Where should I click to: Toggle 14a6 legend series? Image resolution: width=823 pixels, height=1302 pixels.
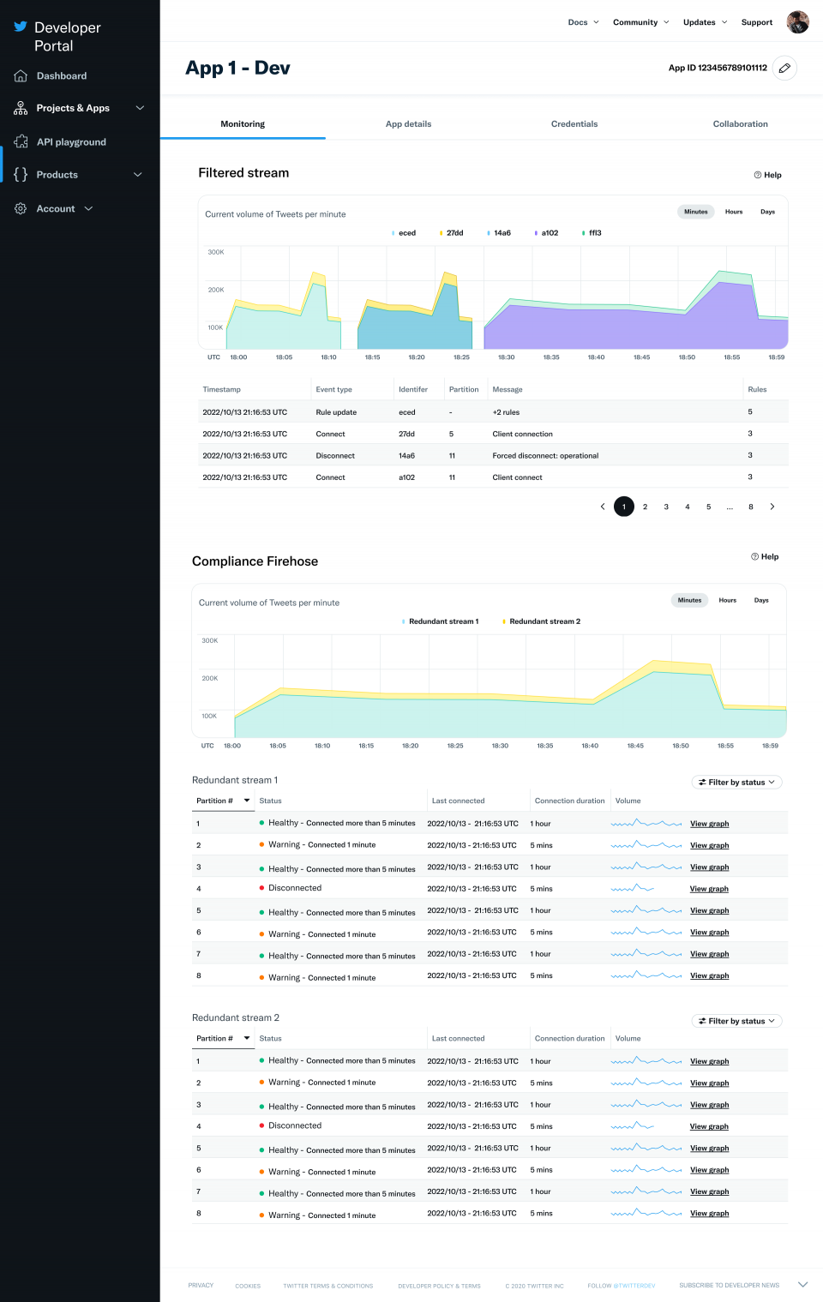pyautogui.click(x=499, y=233)
